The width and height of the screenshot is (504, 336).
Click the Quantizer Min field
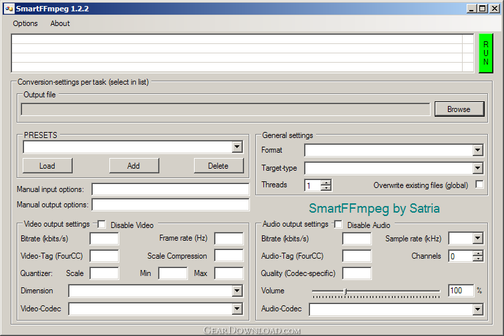(x=173, y=273)
